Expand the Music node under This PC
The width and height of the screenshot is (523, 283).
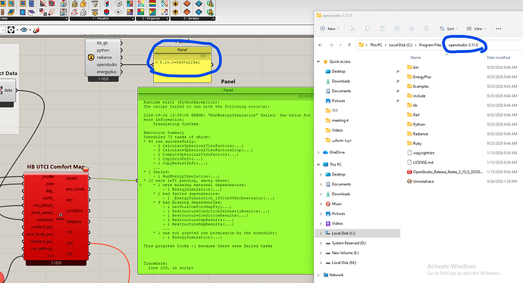coord(321,204)
